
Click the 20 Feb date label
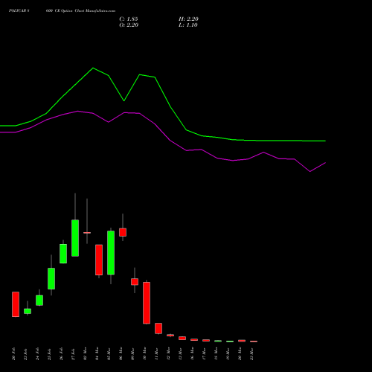(x=13, y=353)
